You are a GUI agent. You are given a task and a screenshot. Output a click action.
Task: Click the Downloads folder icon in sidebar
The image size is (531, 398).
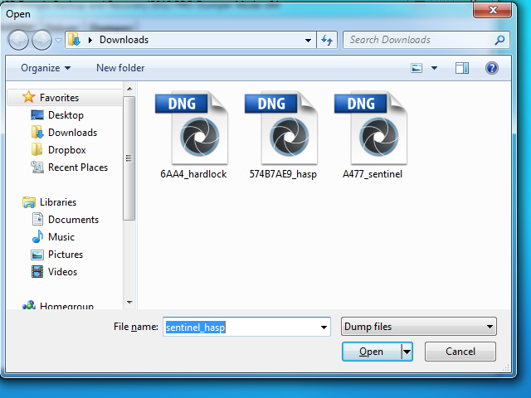coord(37,133)
